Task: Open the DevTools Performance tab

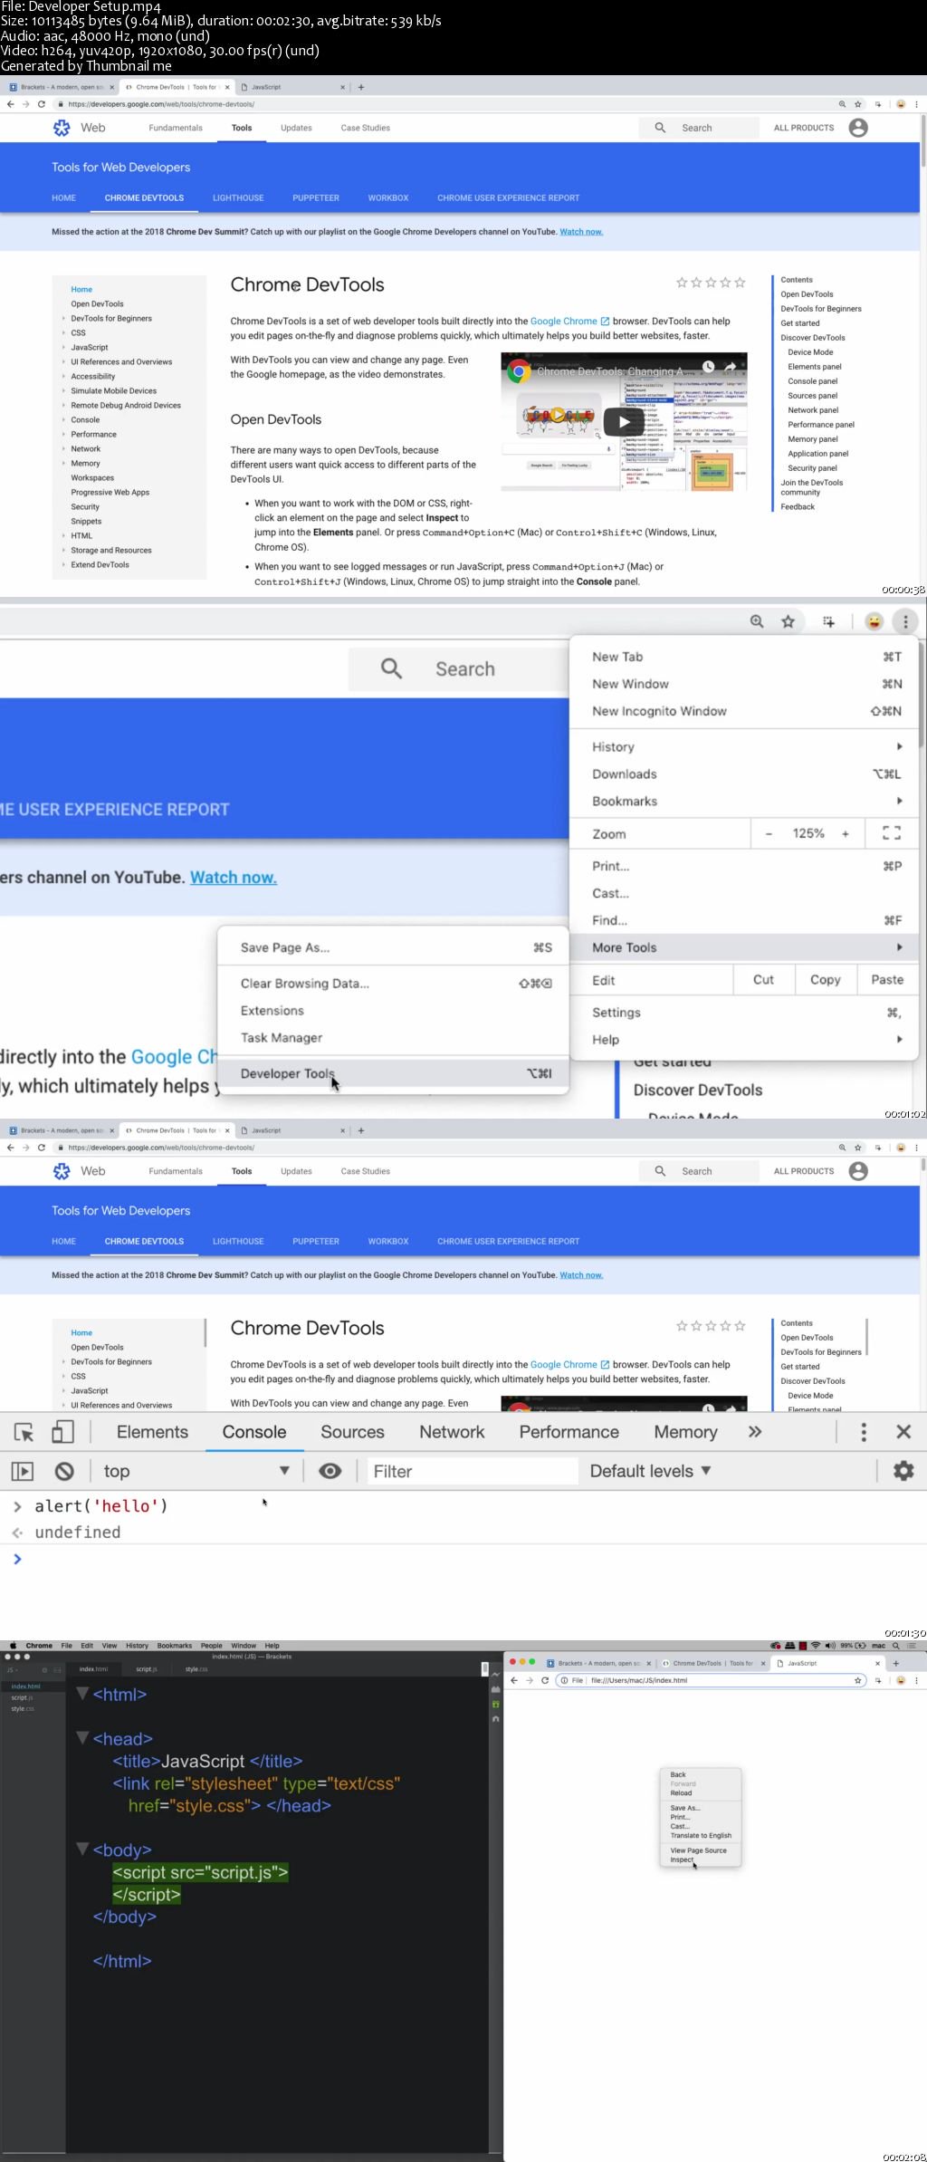Action: click(569, 1432)
